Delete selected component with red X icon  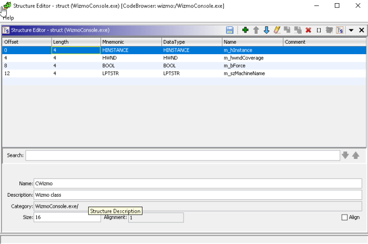coord(309,30)
